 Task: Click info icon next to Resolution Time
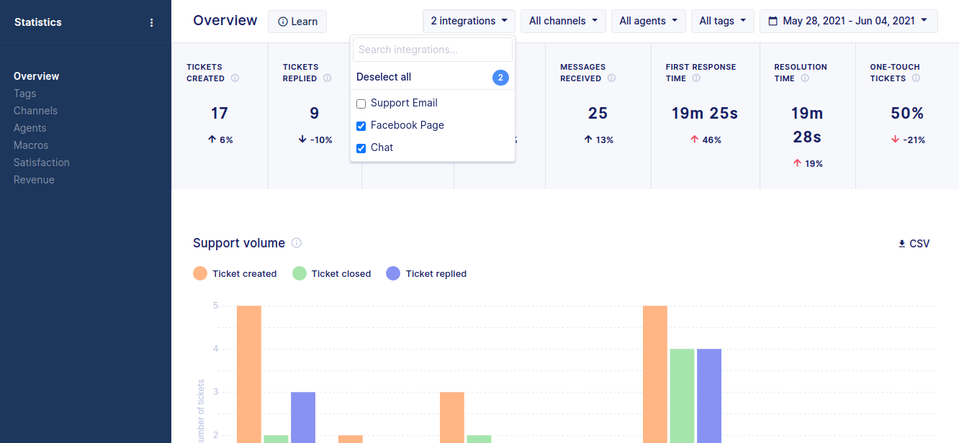point(805,78)
